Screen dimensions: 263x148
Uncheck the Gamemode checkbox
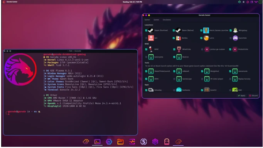230,71
